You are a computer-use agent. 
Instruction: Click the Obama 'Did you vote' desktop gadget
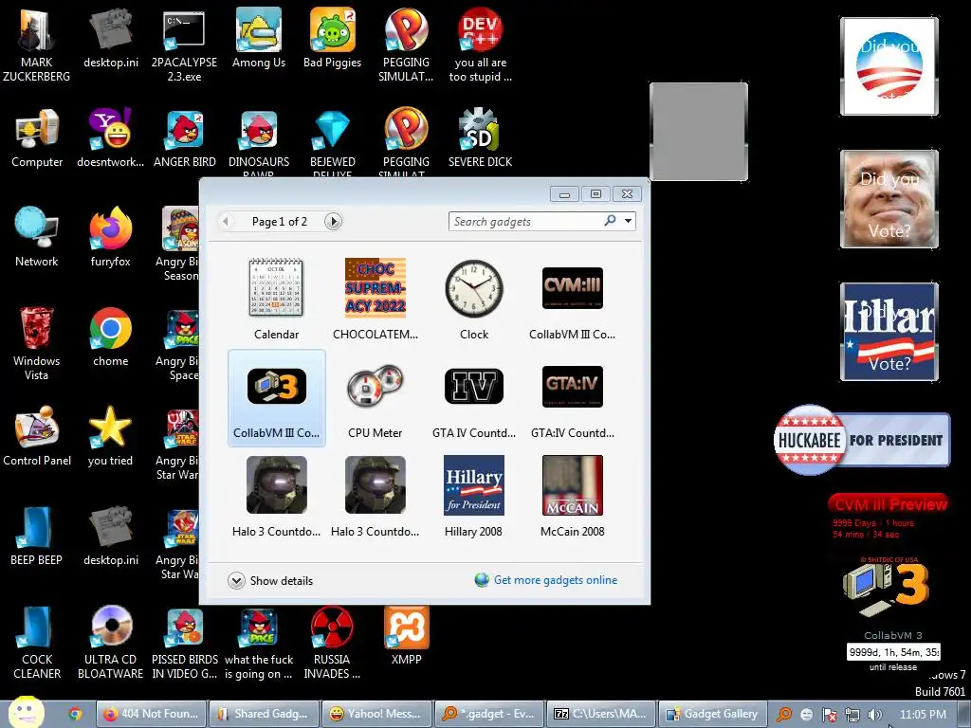[889, 66]
